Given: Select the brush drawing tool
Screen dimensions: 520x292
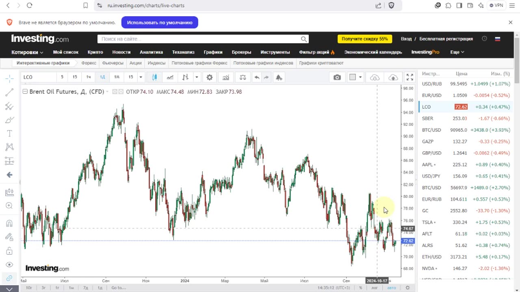Looking at the screenshot, I should click(9, 120).
